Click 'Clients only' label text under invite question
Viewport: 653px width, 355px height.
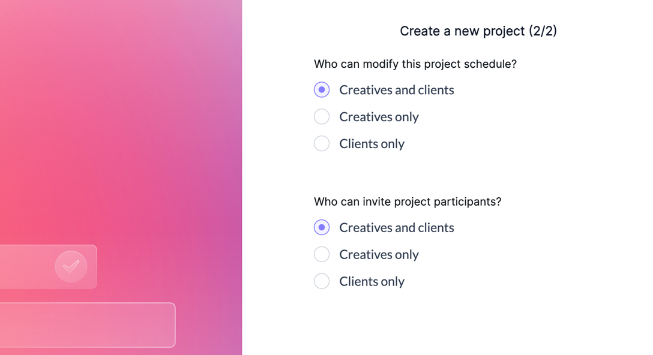(x=372, y=282)
